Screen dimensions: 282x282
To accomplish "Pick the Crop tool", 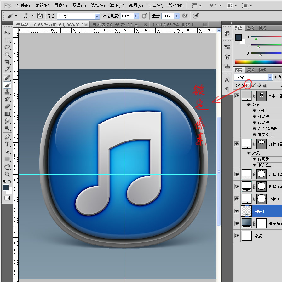I will (x=7, y=62).
